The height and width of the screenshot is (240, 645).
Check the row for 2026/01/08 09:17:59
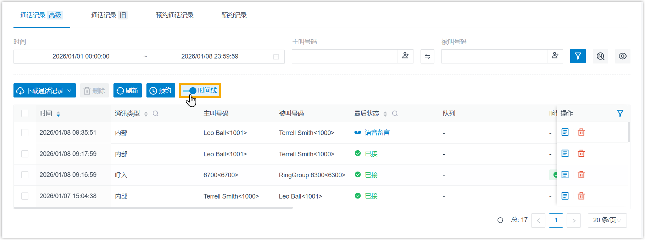point(25,154)
